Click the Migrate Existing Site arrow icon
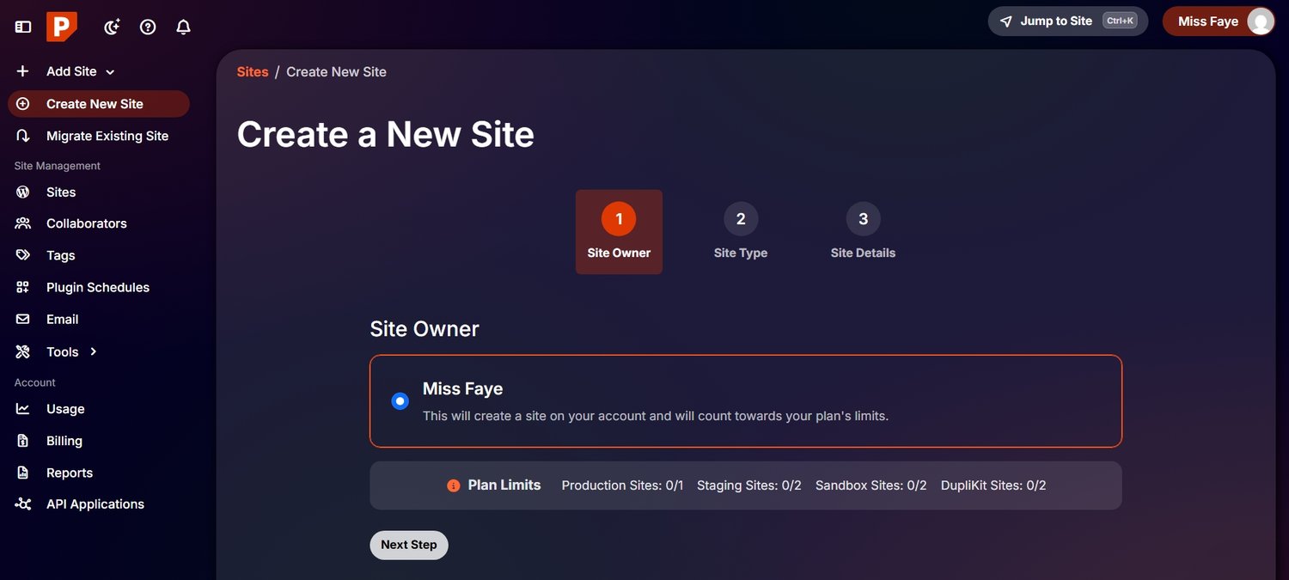The width and height of the screenshot is (1289, 580). tap(23, 136)
